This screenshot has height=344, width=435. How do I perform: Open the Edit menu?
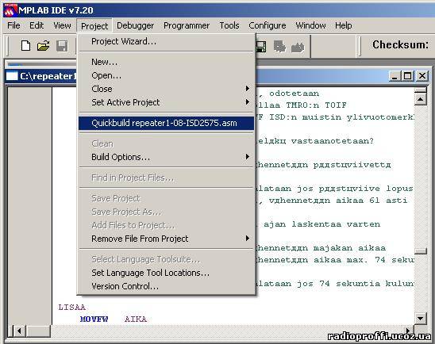click(x=37, y=25)
